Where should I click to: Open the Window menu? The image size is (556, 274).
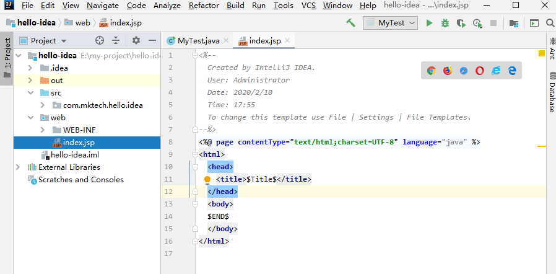click(x=337, y=6)
